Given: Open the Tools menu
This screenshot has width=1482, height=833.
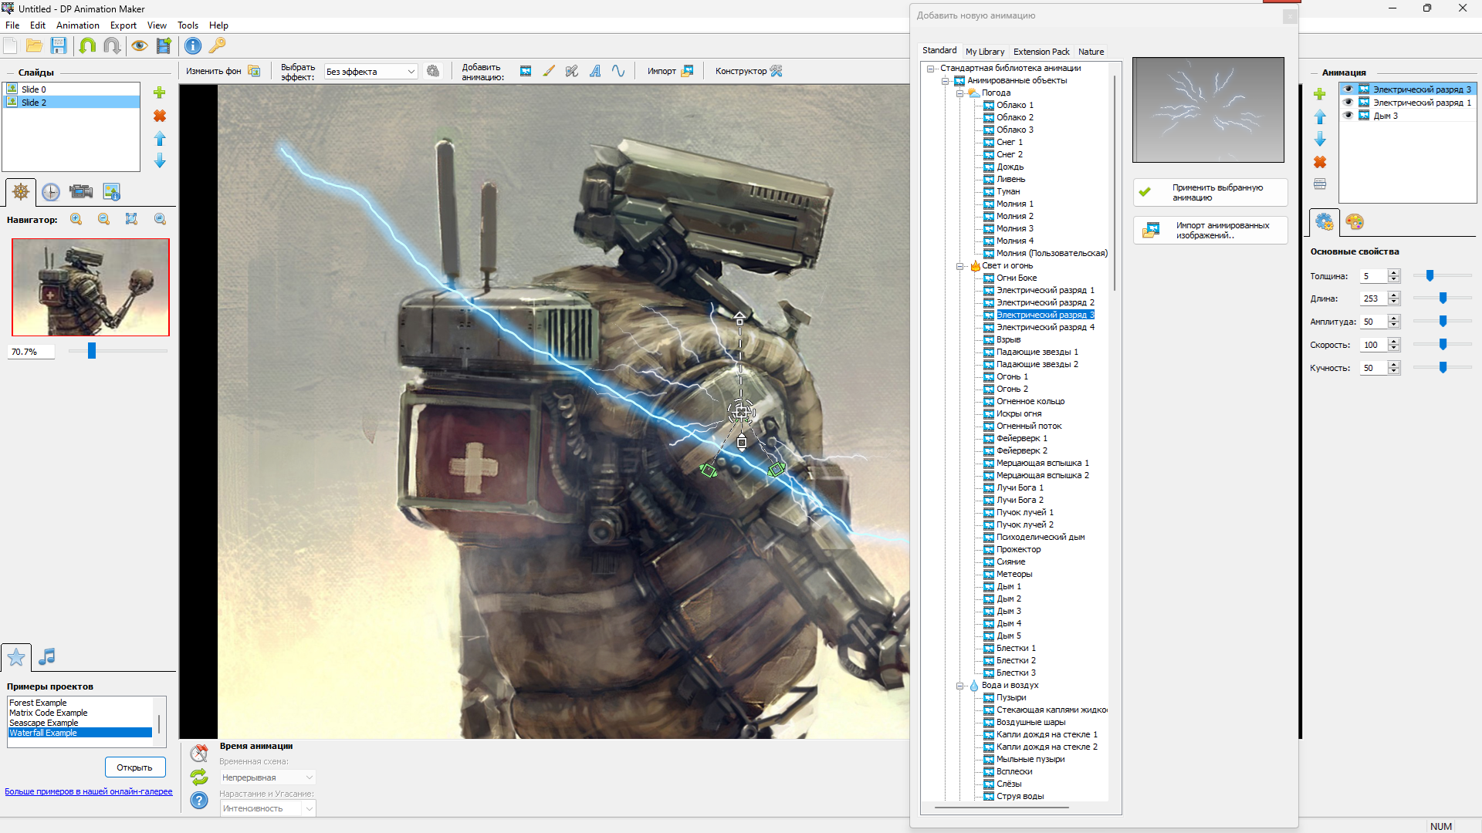Looking at the screenshot, I should [188, 25].
